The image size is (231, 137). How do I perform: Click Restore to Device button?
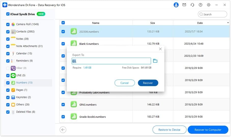click(169, 130)
